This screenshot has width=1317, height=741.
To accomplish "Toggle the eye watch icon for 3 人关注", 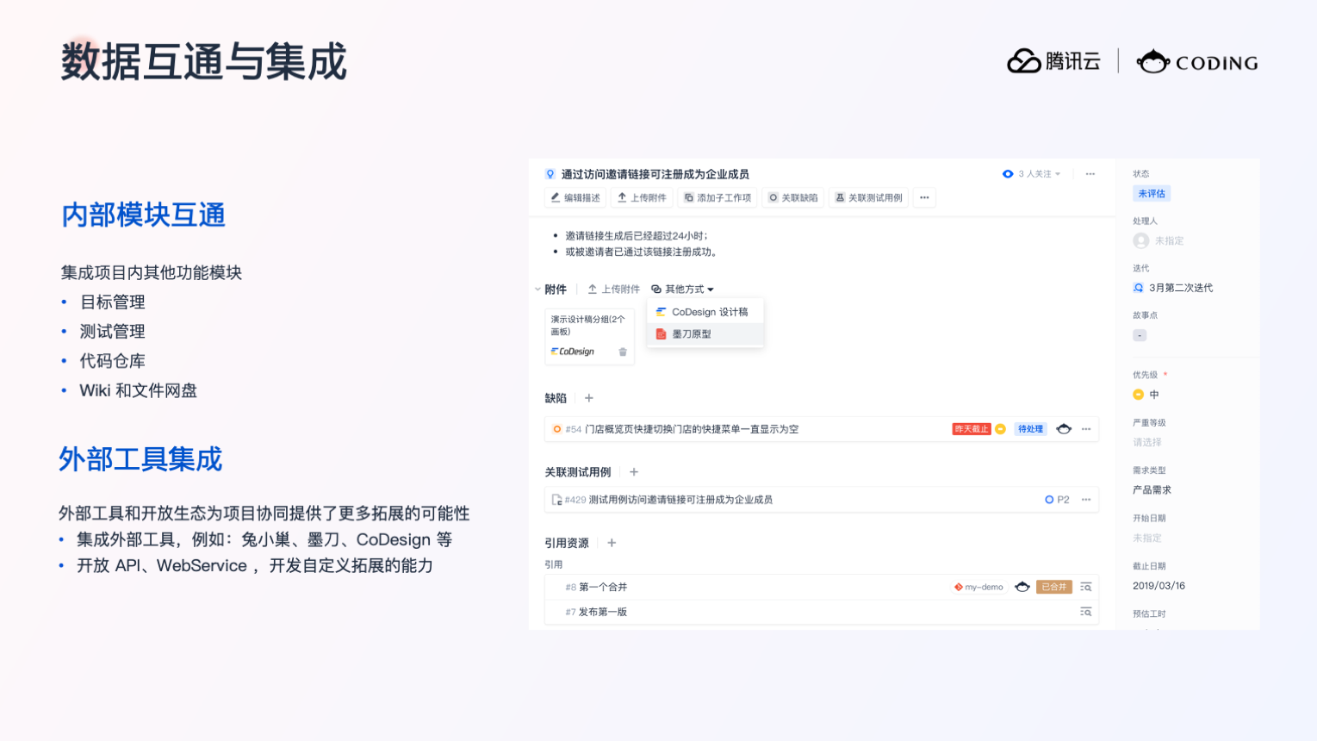I will [x=1008, y=174].
